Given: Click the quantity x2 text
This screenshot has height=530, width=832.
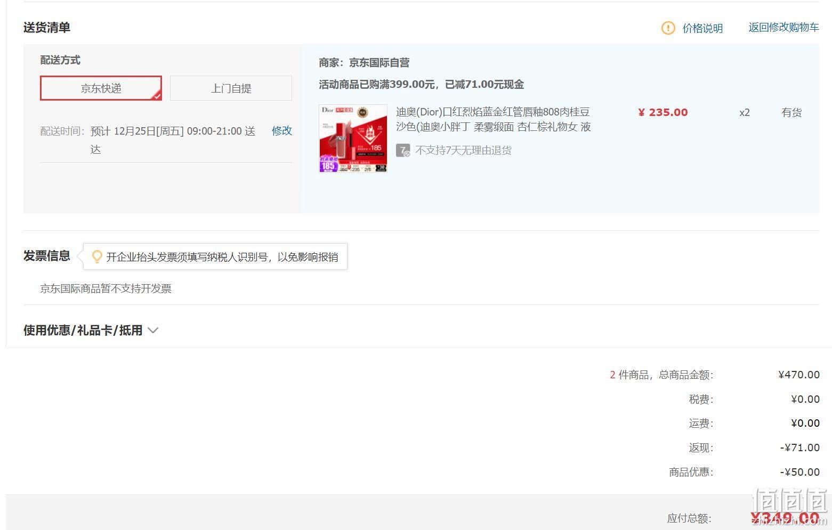Looking at the screenshot, I should pyautogui.click(x=745, y=112).
